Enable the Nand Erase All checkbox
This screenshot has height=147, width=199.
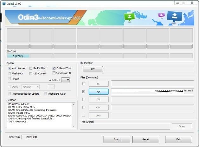point(54,73)
